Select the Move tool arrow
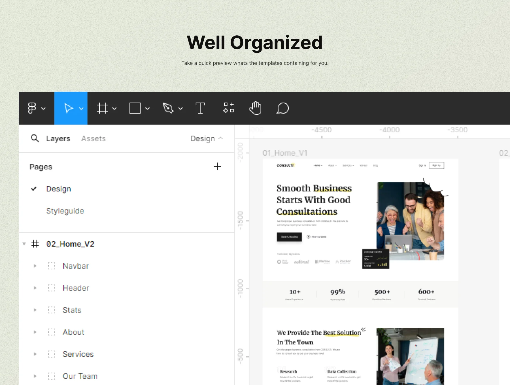 pos(69,108)
